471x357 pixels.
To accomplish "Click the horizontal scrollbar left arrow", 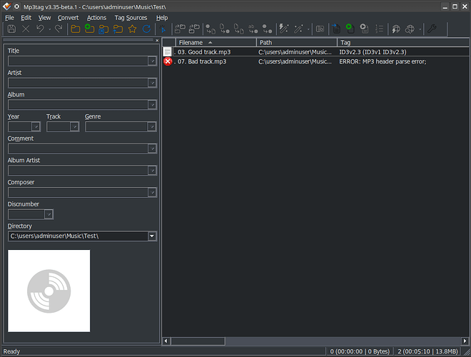I will point(166,341).
